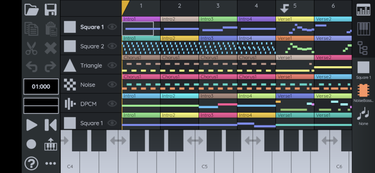Switch to the Project Explorer tree tab

363,48
